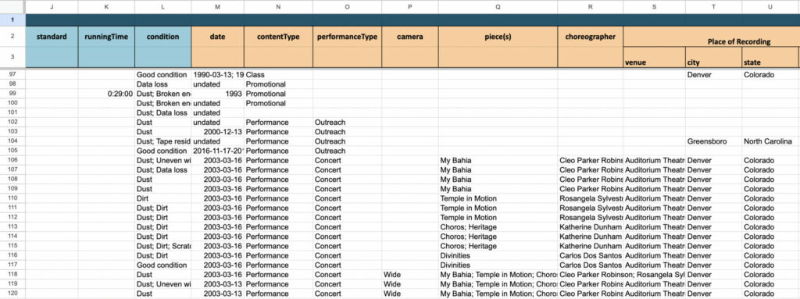Click the choreographer header cell
800x299 pixels.
[590, 37]
